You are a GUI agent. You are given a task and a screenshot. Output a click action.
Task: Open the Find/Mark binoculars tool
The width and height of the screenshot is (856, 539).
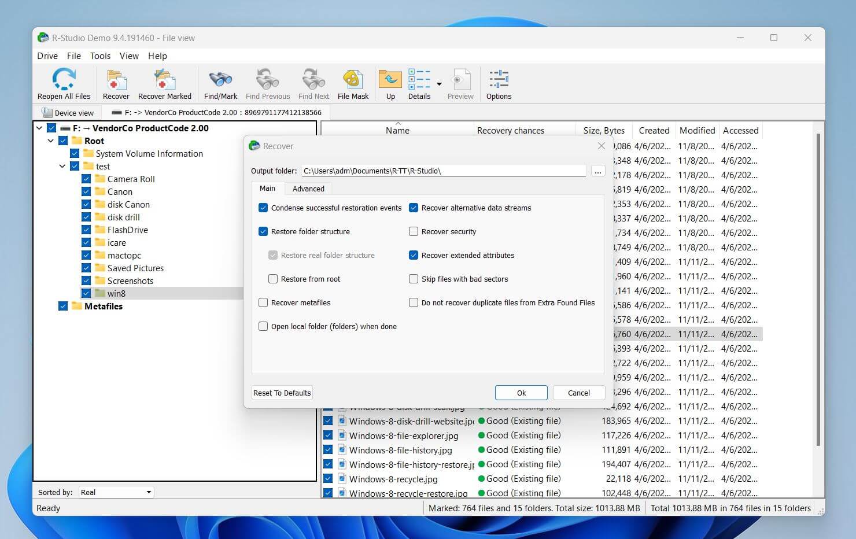(220, 80)
